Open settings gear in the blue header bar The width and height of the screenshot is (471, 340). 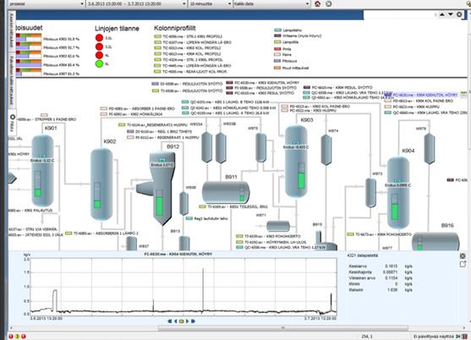(x=459, y=14)
